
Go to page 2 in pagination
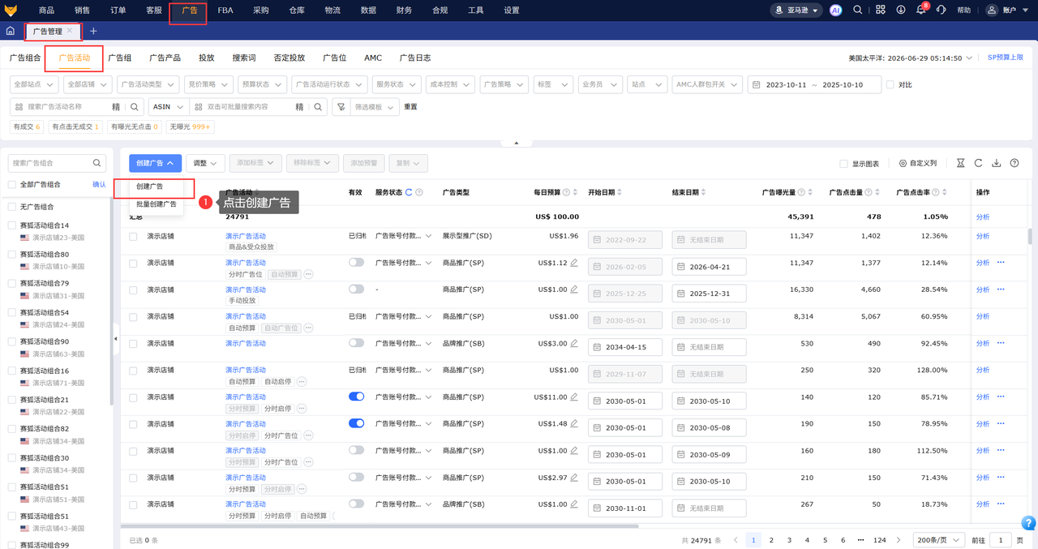tap(771, 540)
